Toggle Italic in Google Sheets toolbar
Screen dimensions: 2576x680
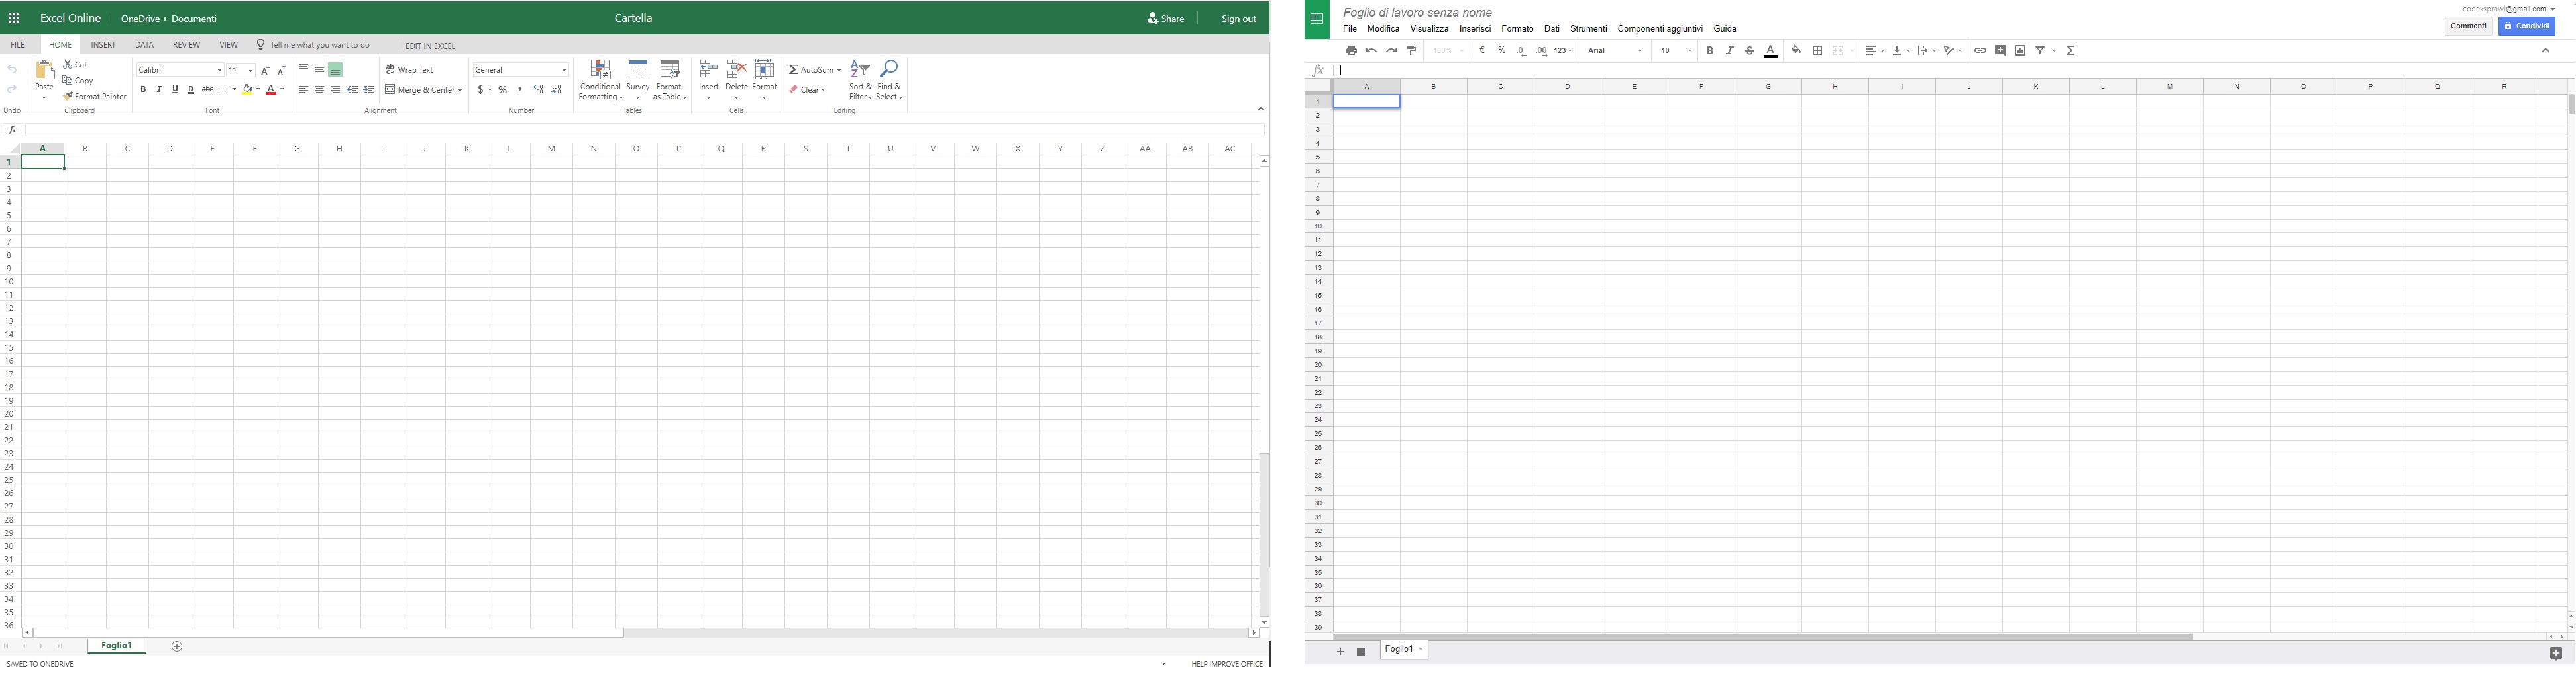coord(1729,50)
